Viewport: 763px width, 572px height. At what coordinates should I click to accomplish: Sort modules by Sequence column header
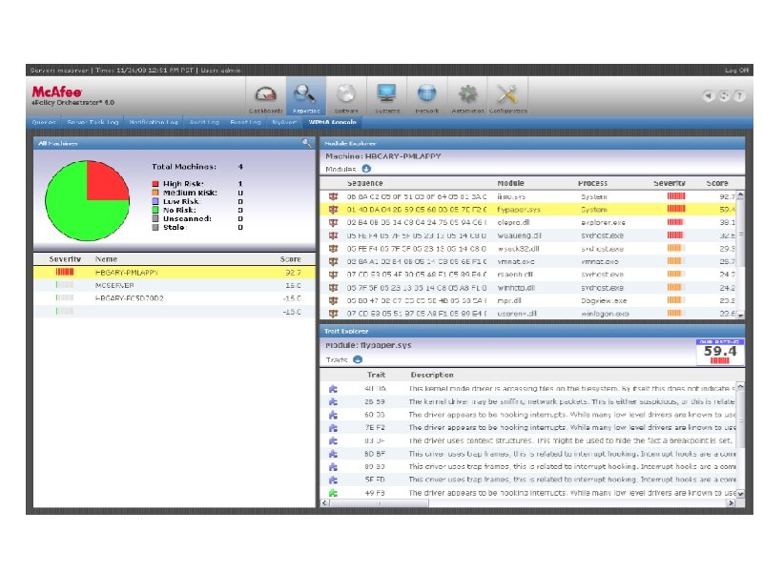[365, 183]
